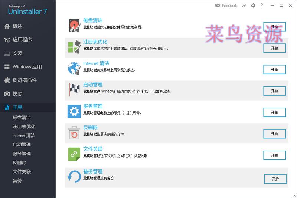The width and height of the screenshot is (297, 198).
Task: Click the envelope Feedback icon
Action: 218,6
